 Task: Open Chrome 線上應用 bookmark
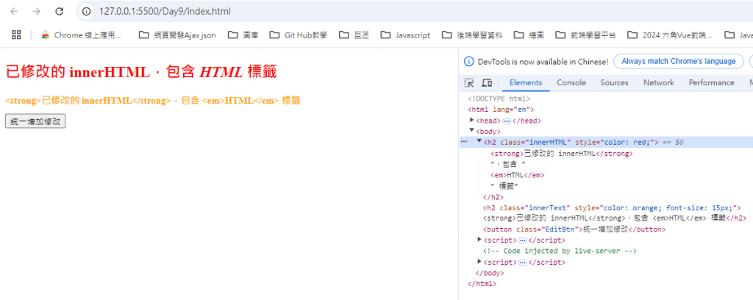tap(81, 35)
